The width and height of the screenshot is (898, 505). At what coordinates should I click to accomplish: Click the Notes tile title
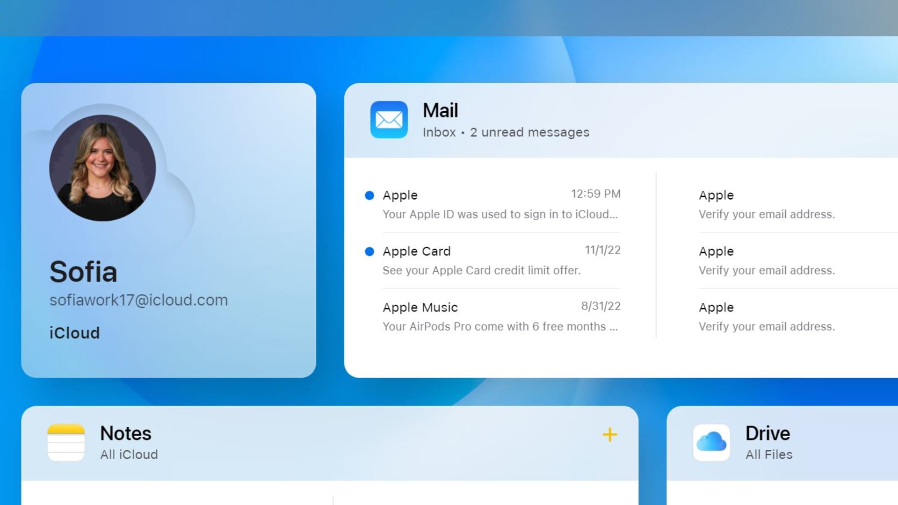pos(125,433)
